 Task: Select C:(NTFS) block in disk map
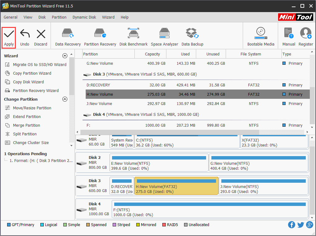click(x=187, y=142)
